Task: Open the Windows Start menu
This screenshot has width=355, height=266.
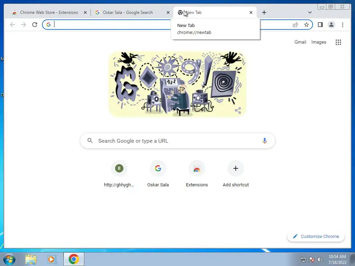Action: 9,259
